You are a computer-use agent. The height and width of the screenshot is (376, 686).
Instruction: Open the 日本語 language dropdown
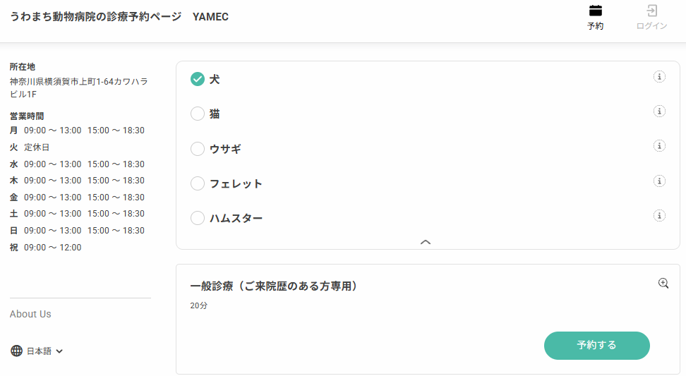tap(44, 351)
